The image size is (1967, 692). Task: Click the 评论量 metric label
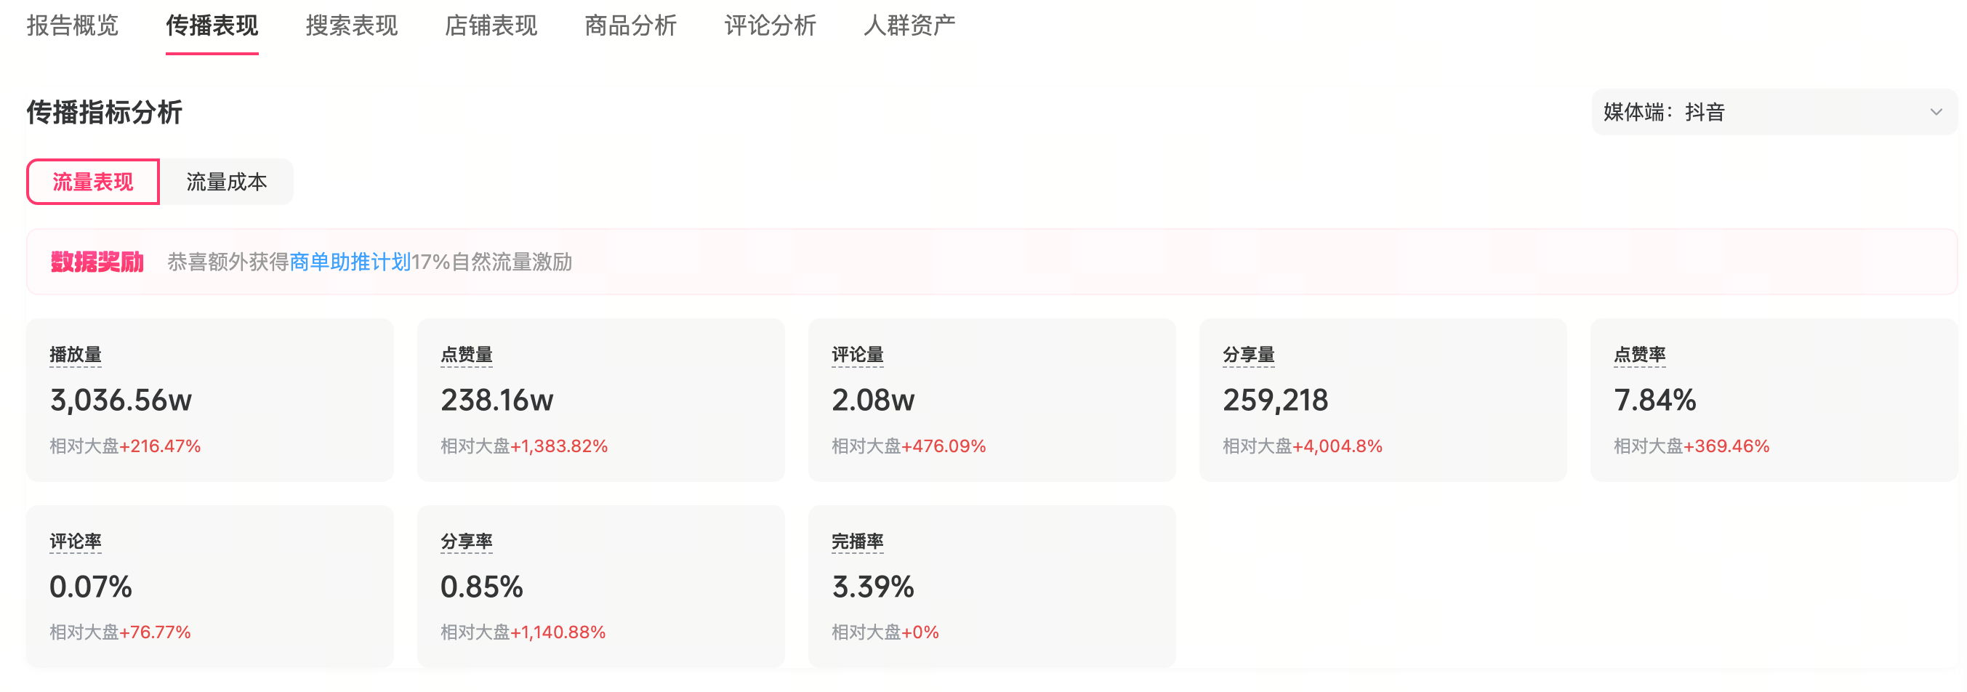click(x=858, y=355)
